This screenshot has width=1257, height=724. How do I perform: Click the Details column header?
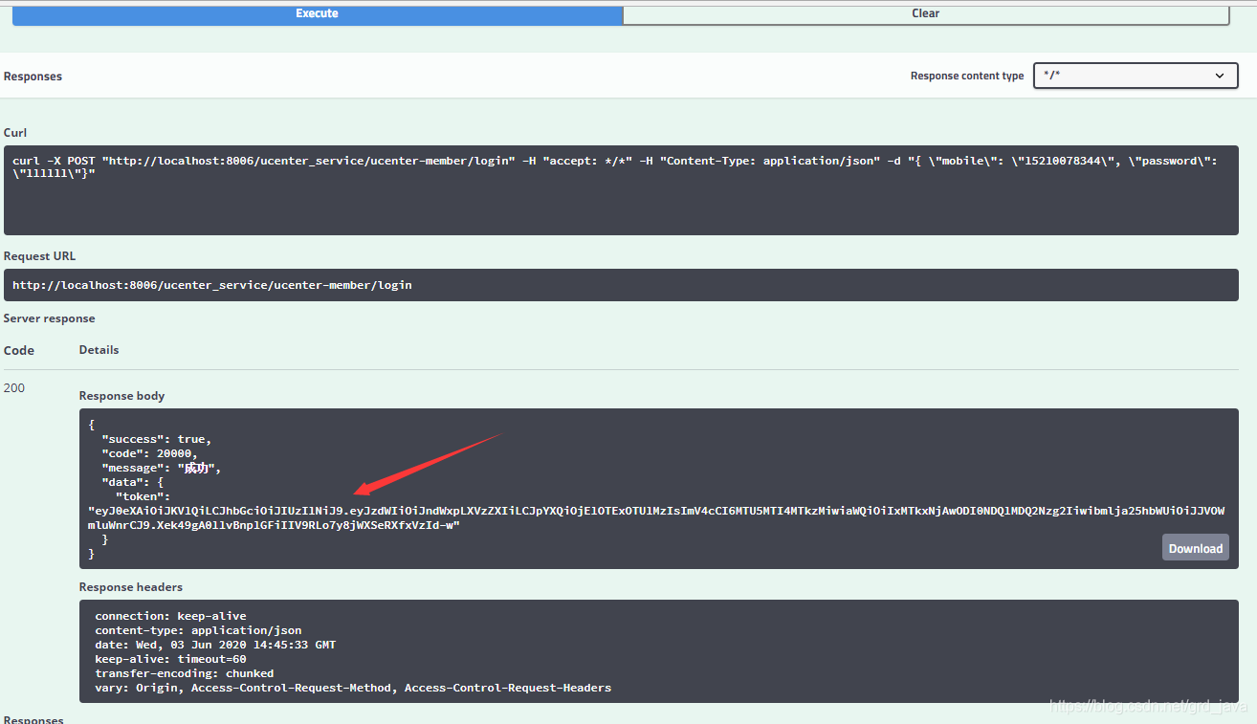click(99, 350)
